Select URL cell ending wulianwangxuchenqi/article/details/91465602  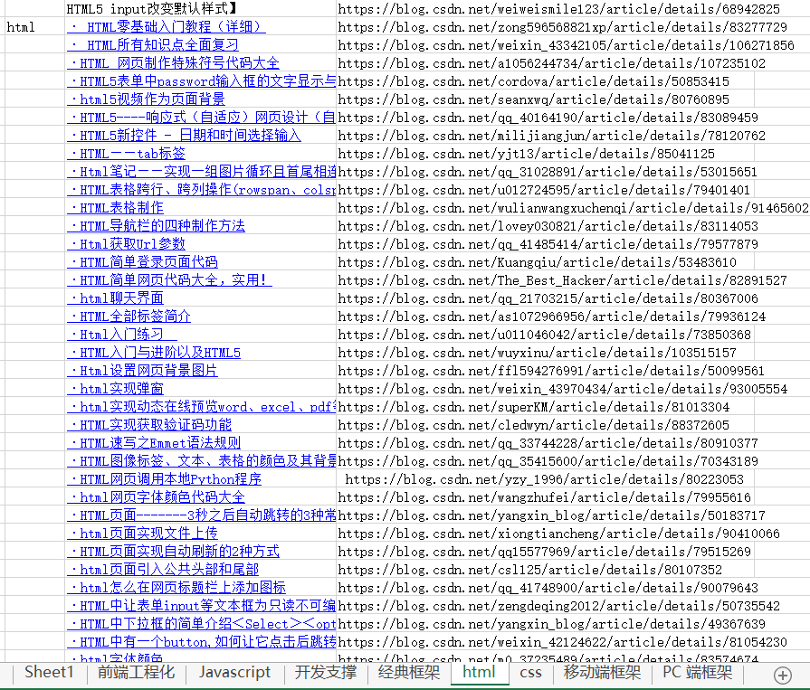pos(573,207)
